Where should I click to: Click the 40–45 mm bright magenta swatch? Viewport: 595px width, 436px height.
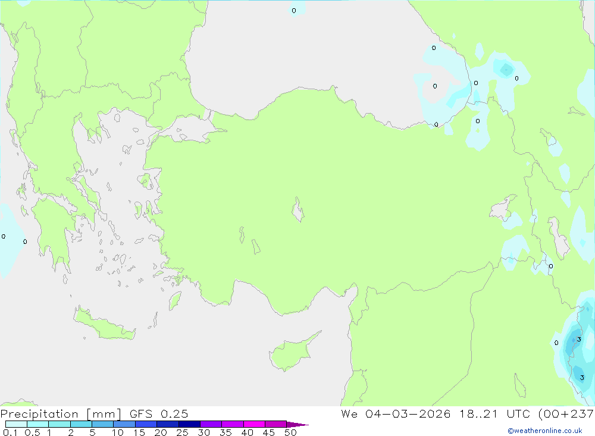[x=254, y=424]
